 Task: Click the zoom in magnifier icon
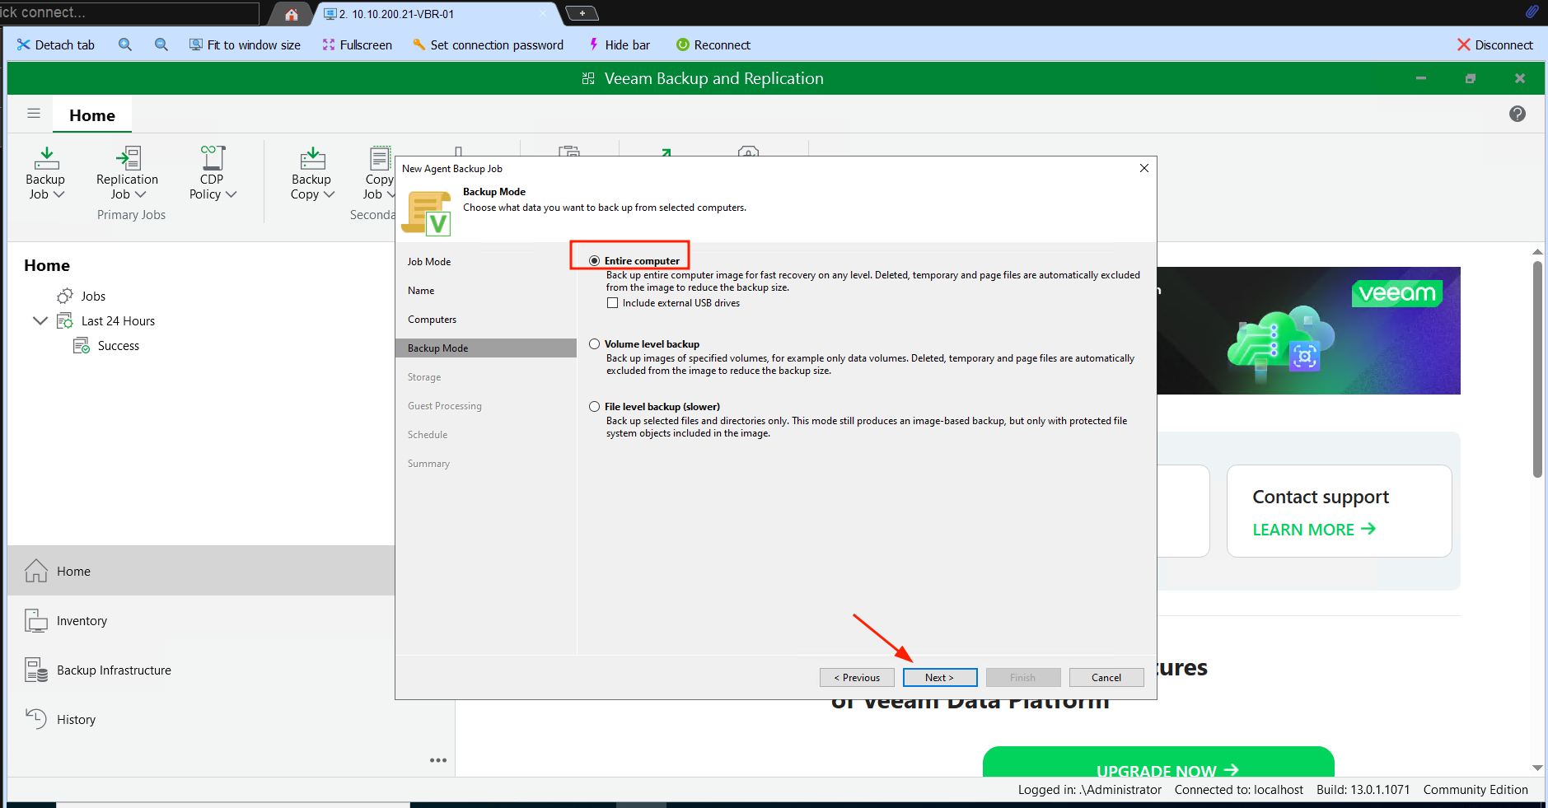click(x=125, y=44)
